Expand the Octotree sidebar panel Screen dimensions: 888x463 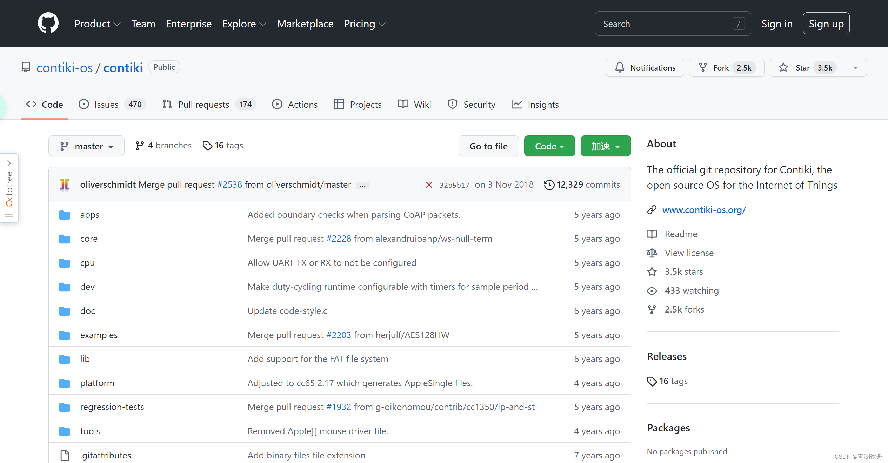click(9, 163)
